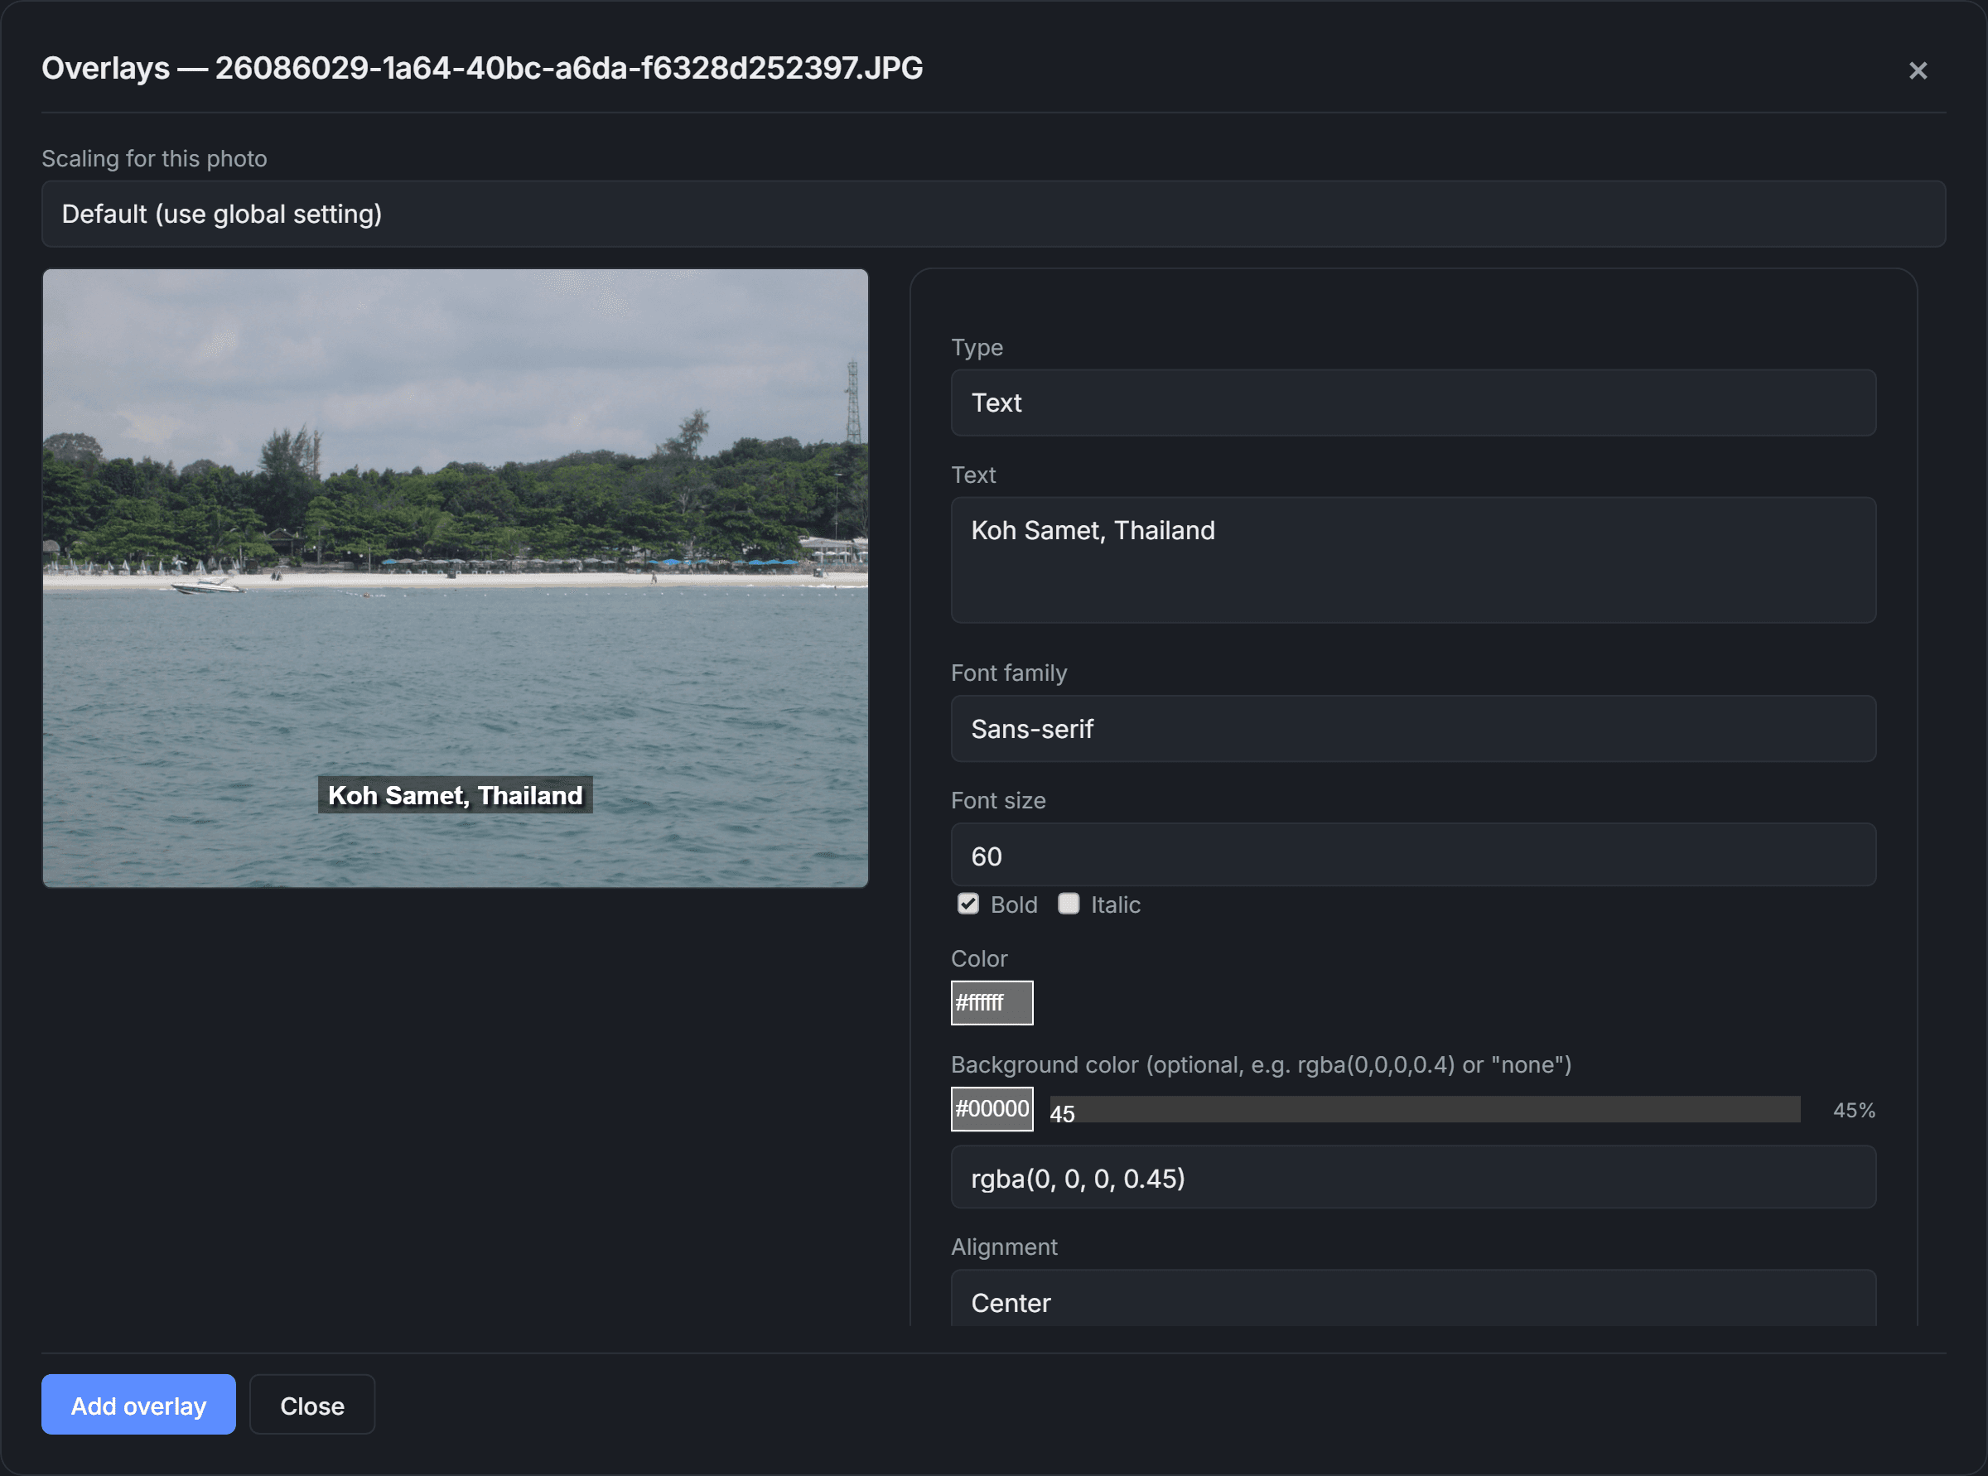Click the overlay Text area with Koh Samet, Thailand

click(x=1412, y=559)
